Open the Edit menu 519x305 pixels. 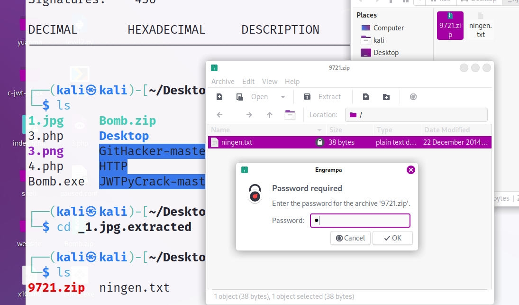click(248, 82)
